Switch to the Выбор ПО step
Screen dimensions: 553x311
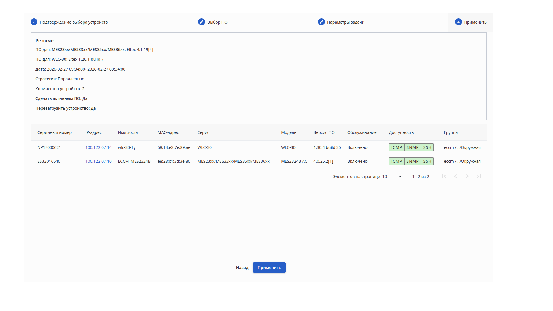point(217,22)
